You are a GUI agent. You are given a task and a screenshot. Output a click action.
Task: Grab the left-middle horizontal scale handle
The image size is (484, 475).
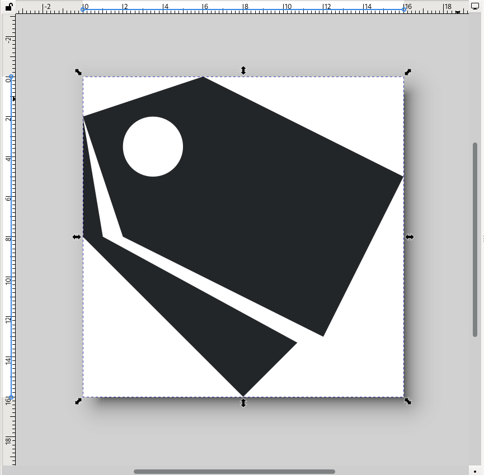click(x=77, y=237)
